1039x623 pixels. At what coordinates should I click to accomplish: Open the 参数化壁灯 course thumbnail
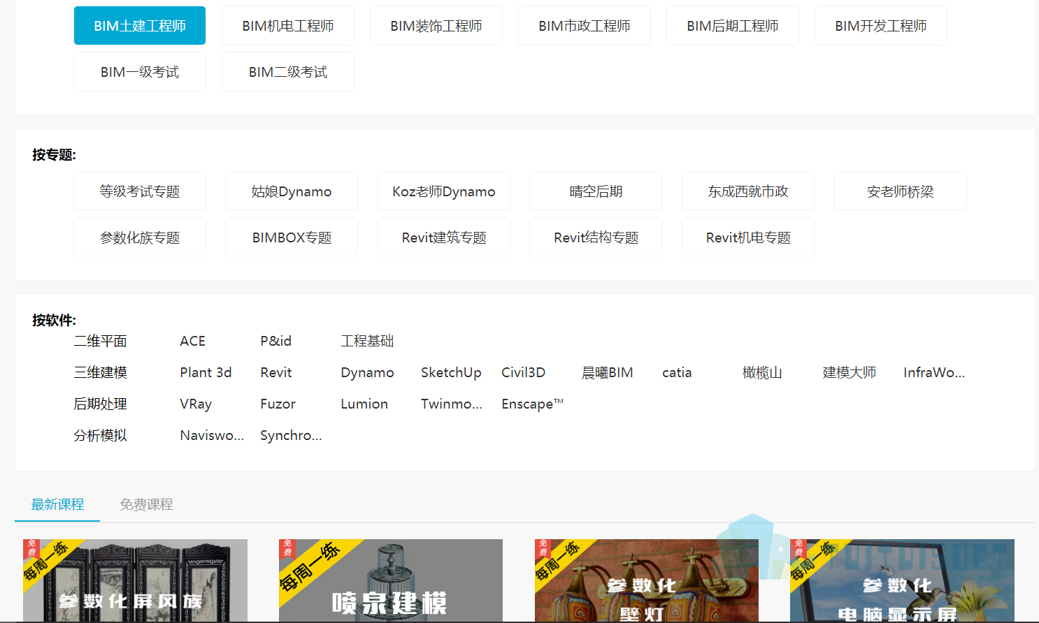click(647, 580)
